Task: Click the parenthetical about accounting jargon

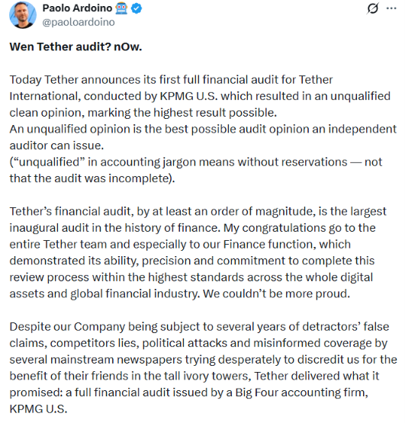Action: [196, 170]
